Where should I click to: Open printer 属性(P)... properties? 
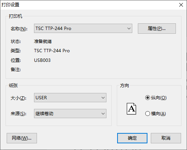pos(157,29)
